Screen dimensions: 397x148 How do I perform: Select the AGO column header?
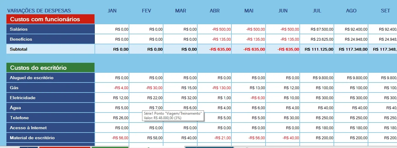click(x=351, y=11)
